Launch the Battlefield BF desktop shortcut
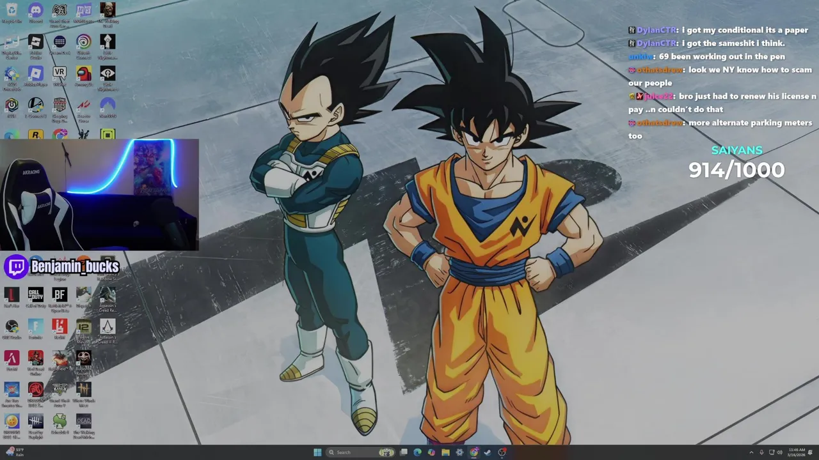Viewport: 819px width, 460px height. (x=60, y=299)
